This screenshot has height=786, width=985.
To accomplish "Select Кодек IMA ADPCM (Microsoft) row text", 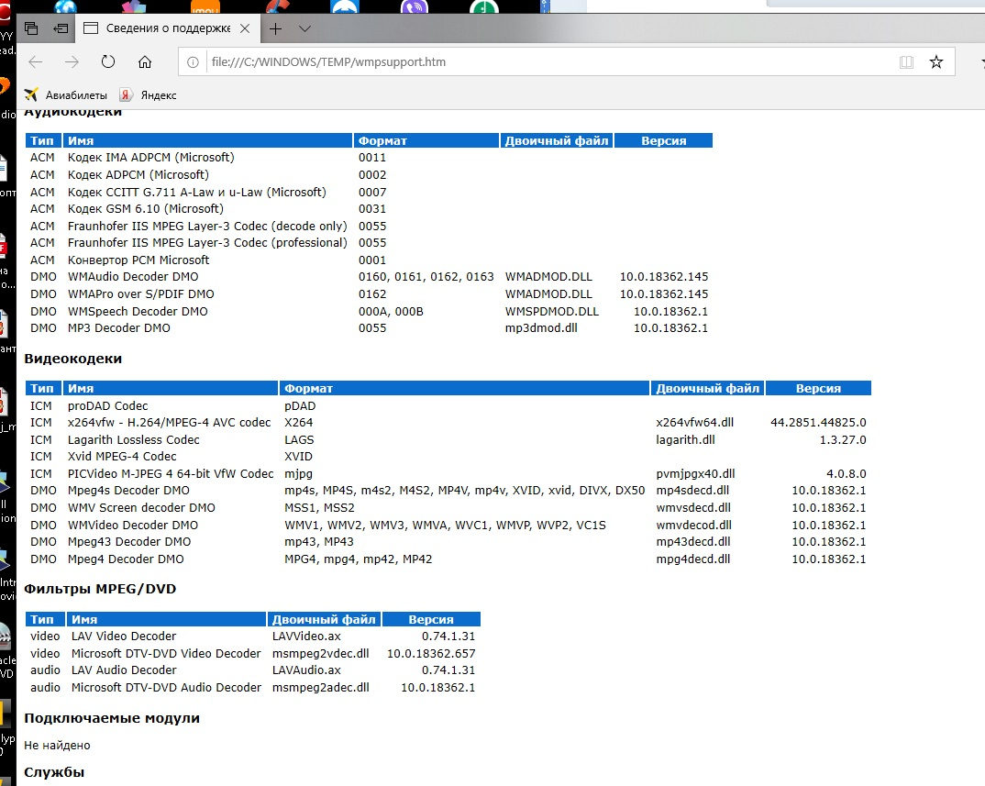I will [x=150, y=158].
